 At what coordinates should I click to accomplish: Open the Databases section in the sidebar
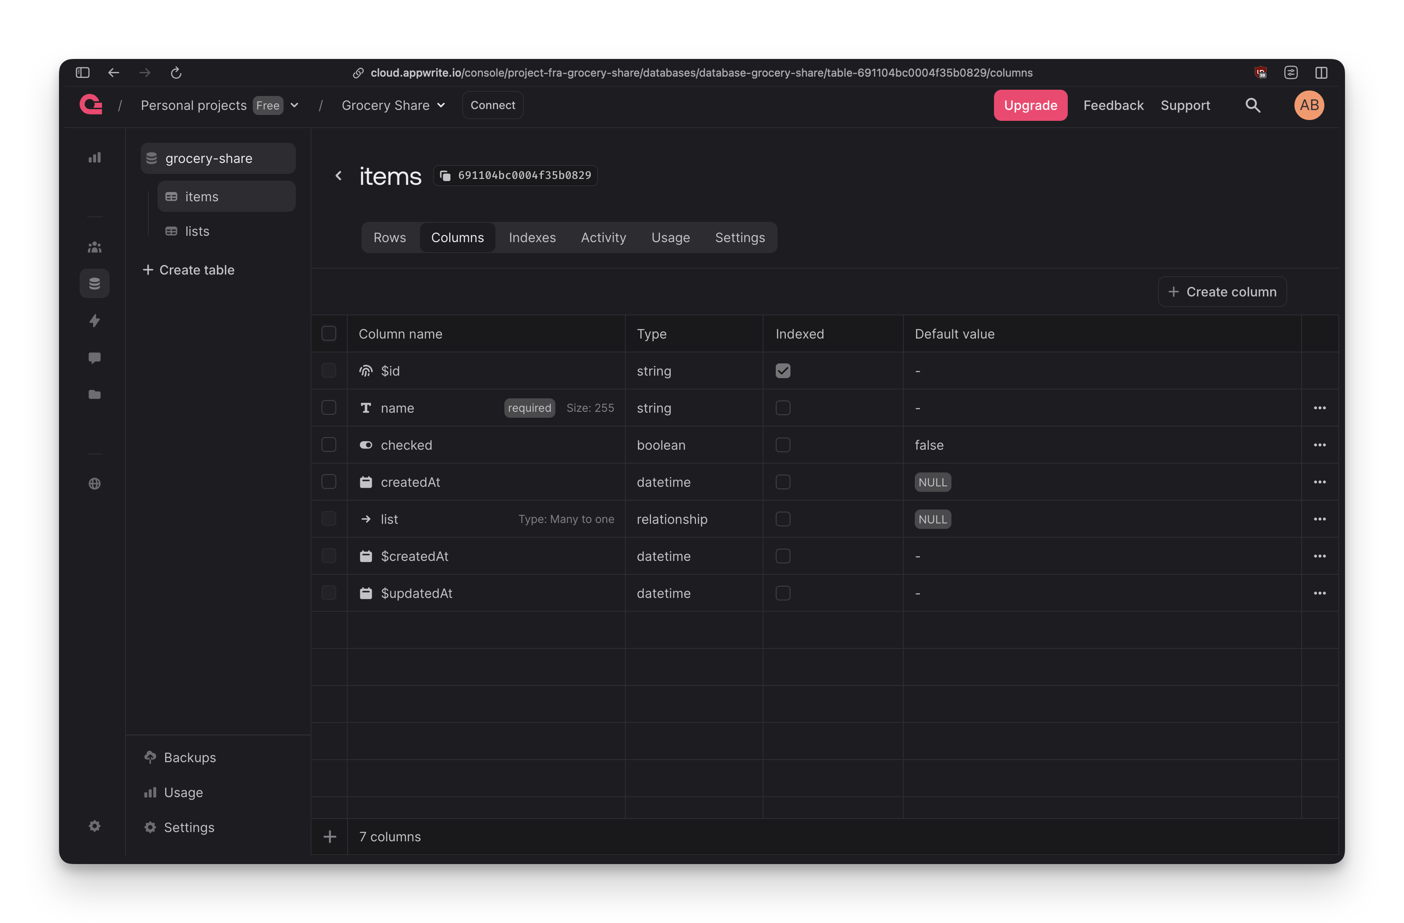coord(94,283)
